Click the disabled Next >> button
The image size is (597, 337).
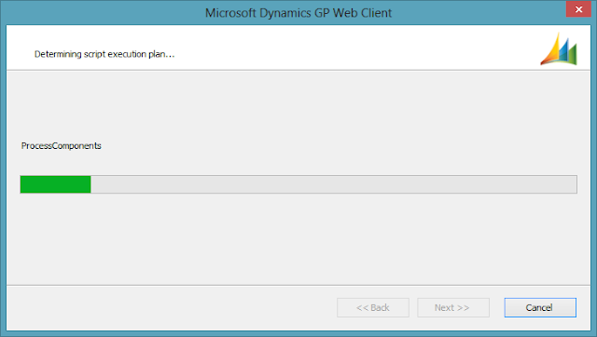coord(453,307)
